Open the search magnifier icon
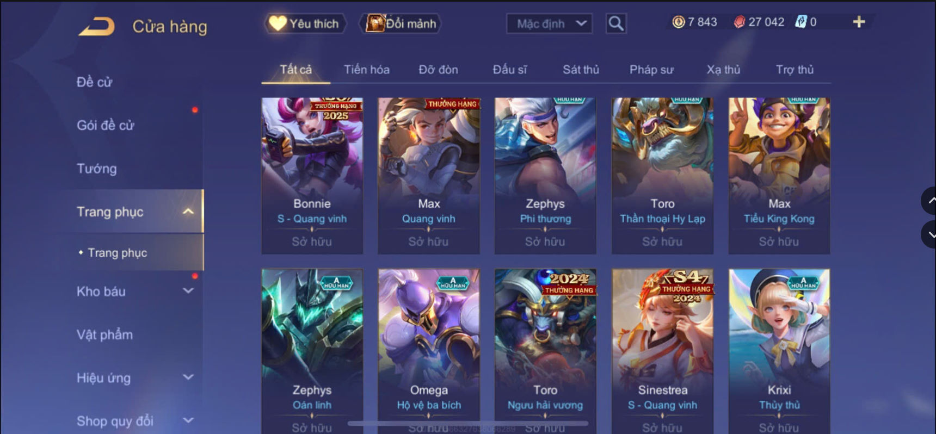The height and width of the screenshot is (434, 936). coord(616,23)
